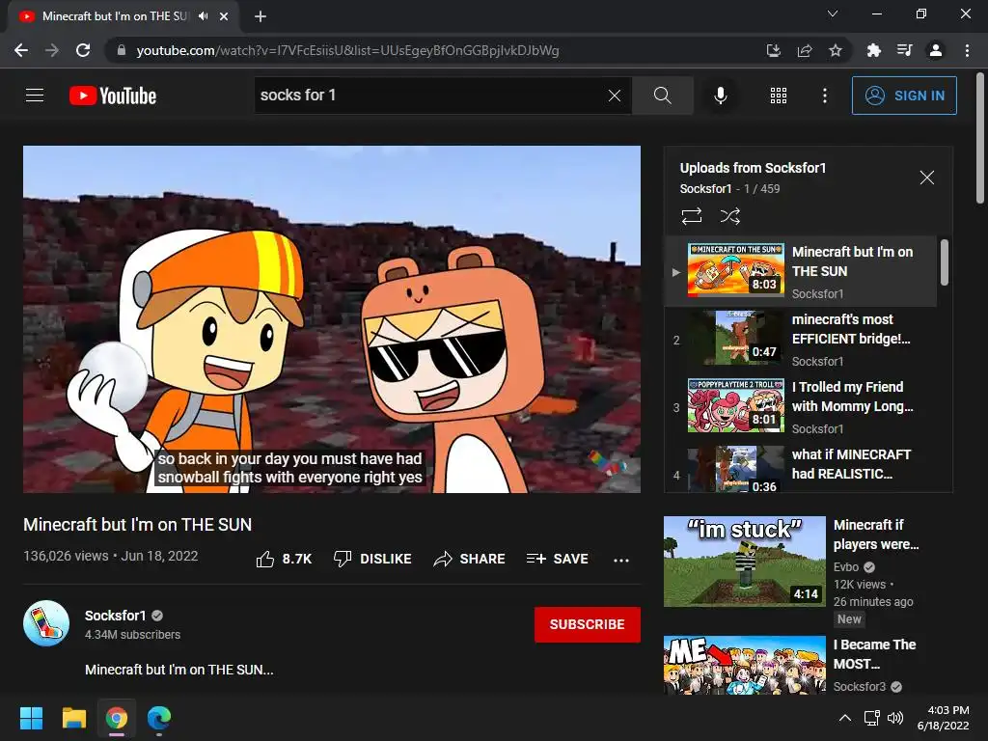Open a new browser tab
This screenshot has height=741, width=988.
[261, 16]
